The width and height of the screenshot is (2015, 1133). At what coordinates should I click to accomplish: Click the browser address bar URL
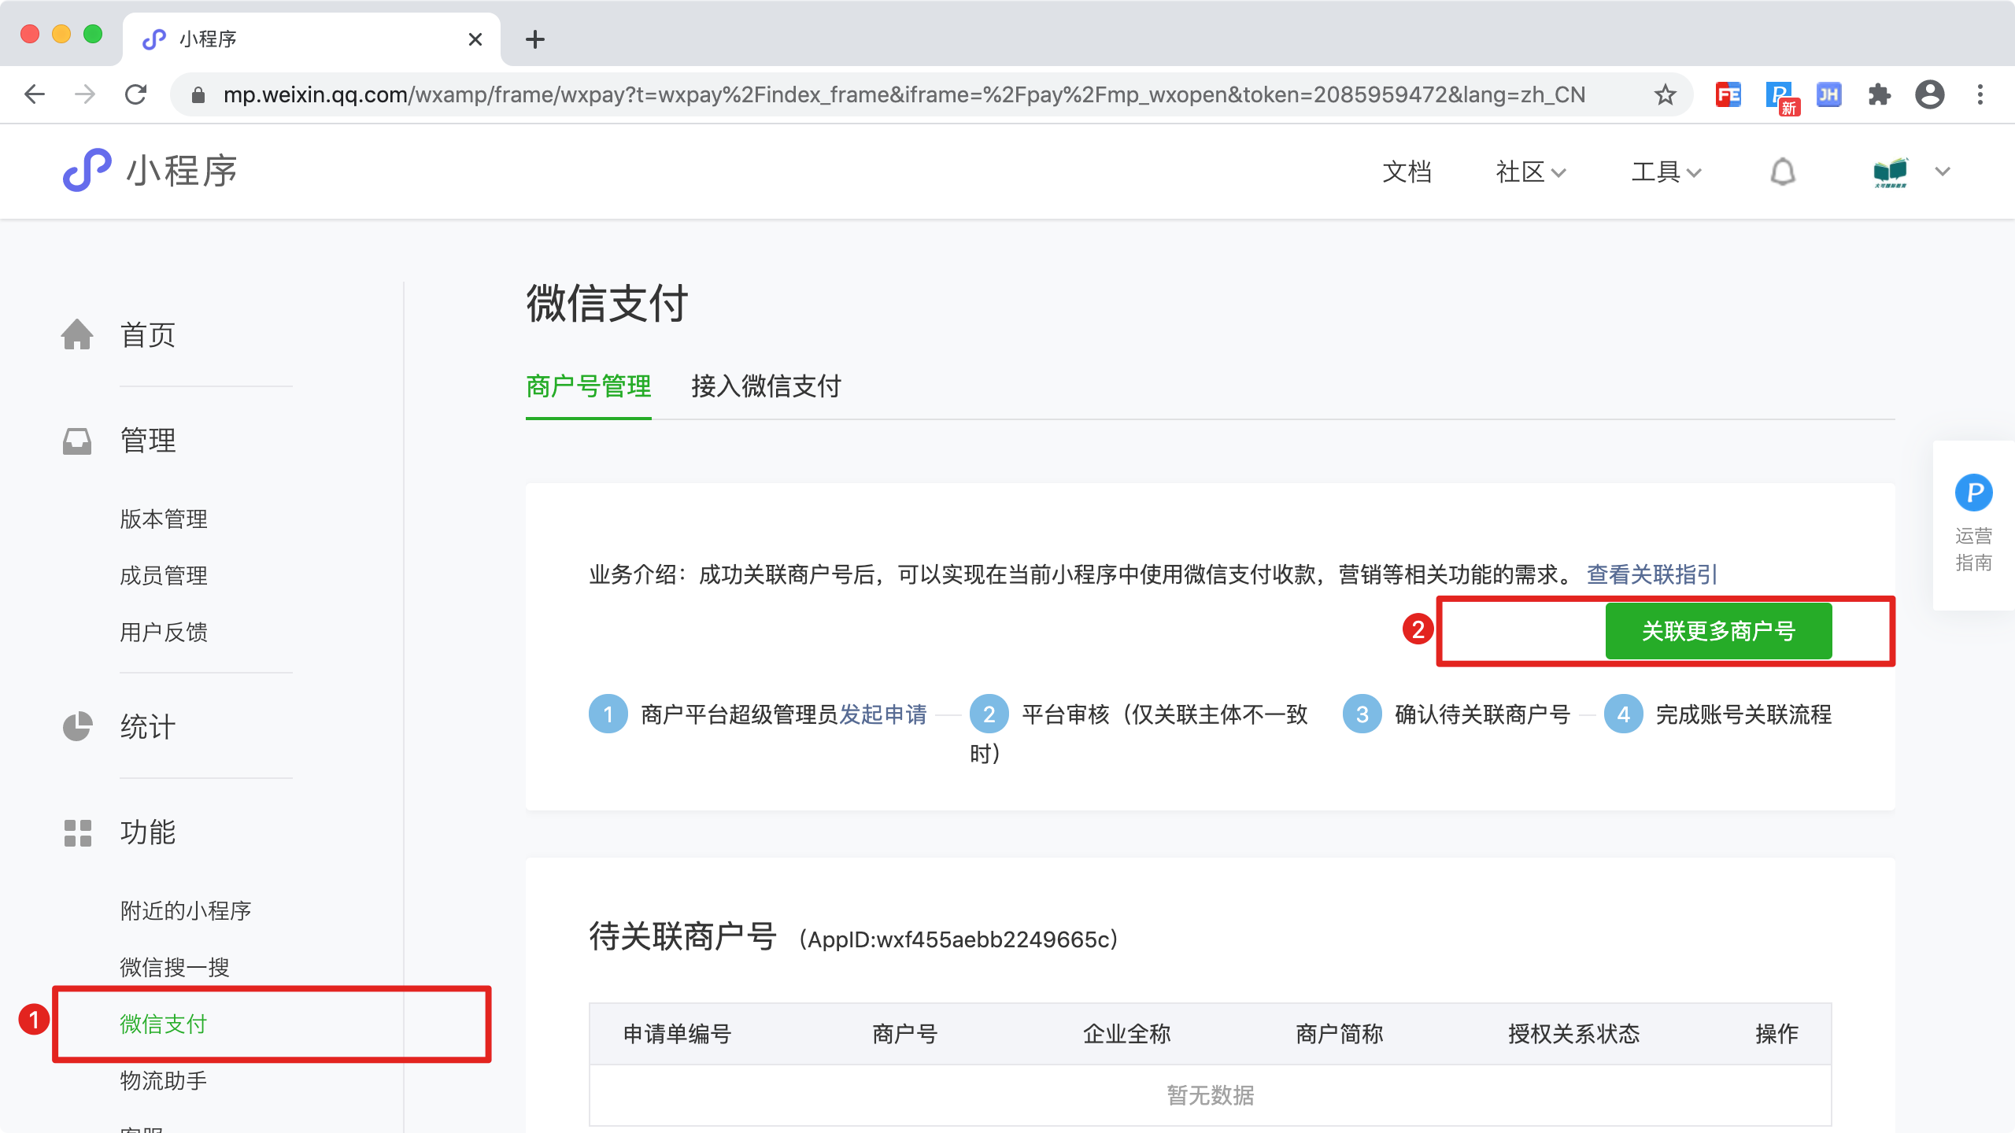point(904,95)
